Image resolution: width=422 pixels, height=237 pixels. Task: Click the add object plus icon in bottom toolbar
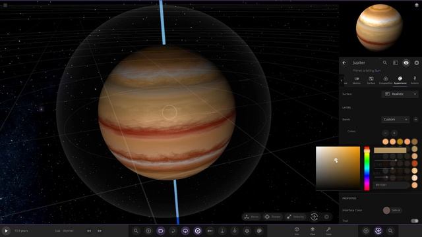[x=148, y=230]
